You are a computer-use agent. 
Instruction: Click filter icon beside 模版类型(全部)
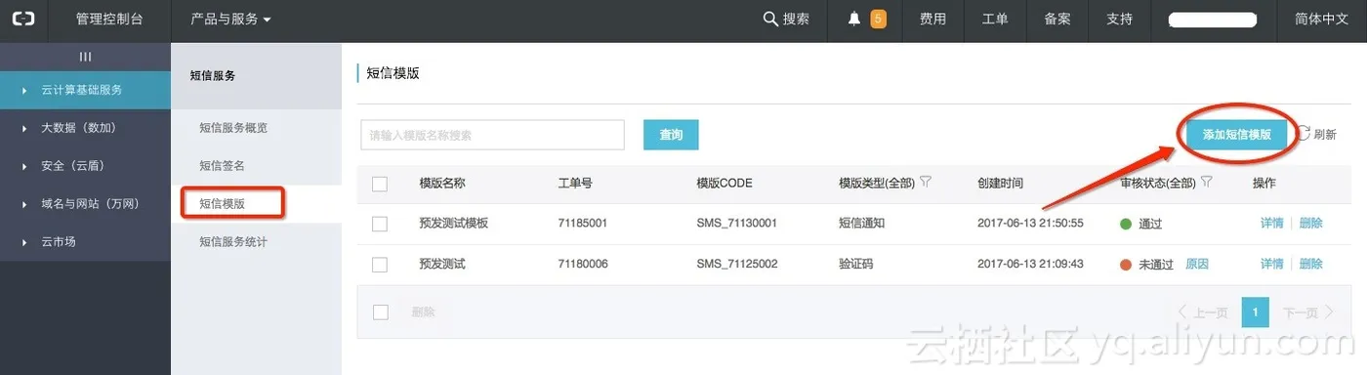click(926, 182)
